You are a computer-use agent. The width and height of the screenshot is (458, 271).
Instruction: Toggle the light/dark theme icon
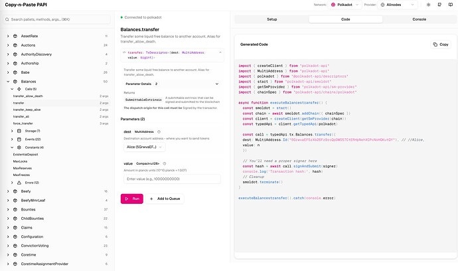pyautogui.click(x=429, y=4)
